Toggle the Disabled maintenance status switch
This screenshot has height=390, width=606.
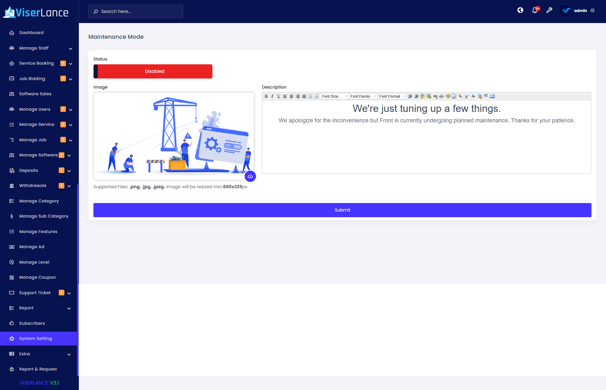(153, 71)
